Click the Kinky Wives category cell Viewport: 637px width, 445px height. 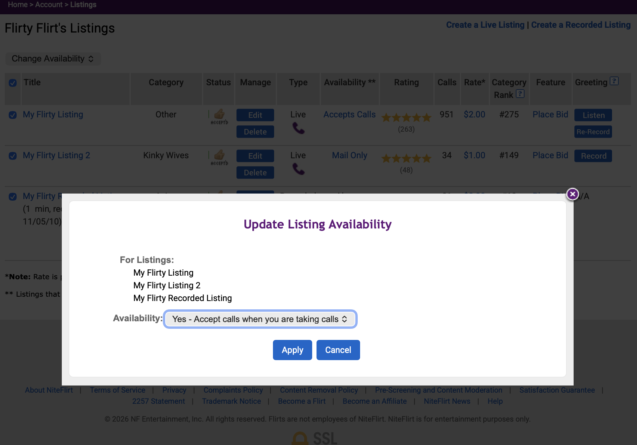[166, 155]
